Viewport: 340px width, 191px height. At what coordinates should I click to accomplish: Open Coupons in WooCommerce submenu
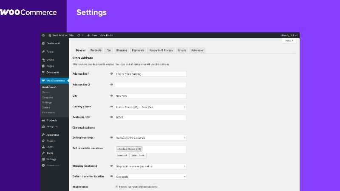tap(48, 98)
